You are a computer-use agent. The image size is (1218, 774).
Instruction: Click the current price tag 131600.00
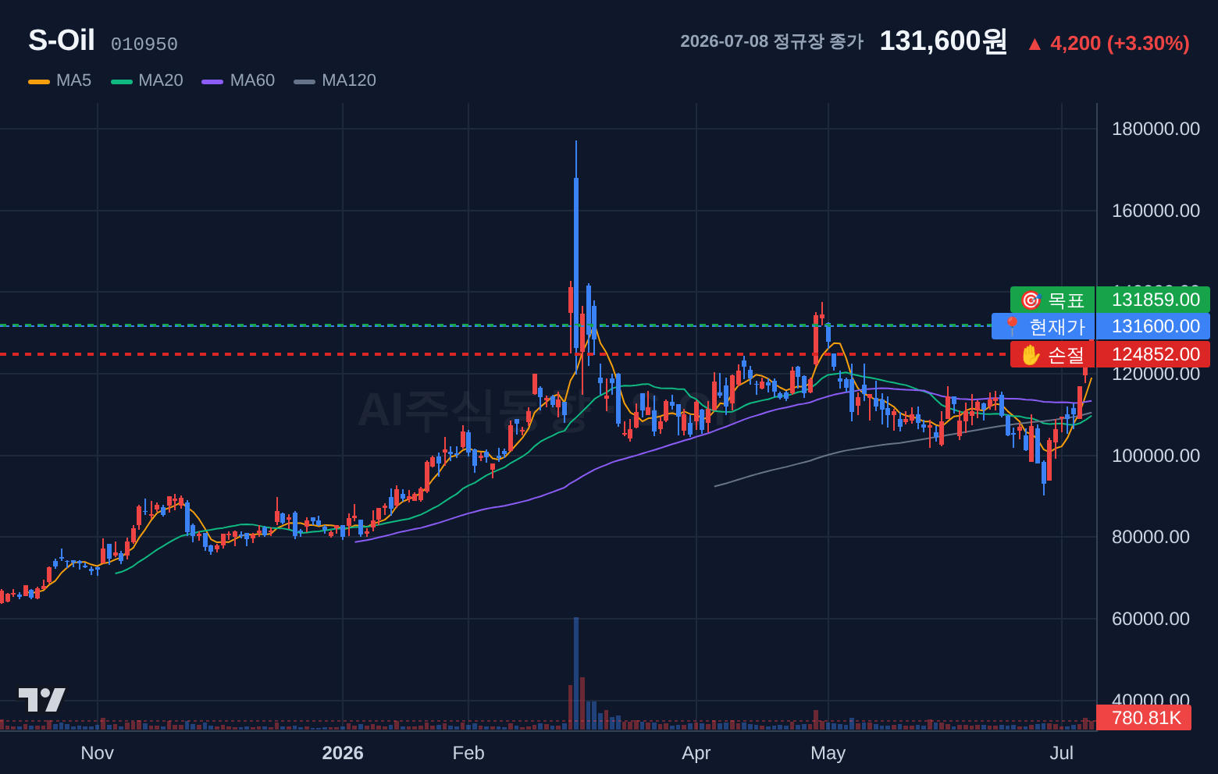[x=1153, y=326]
